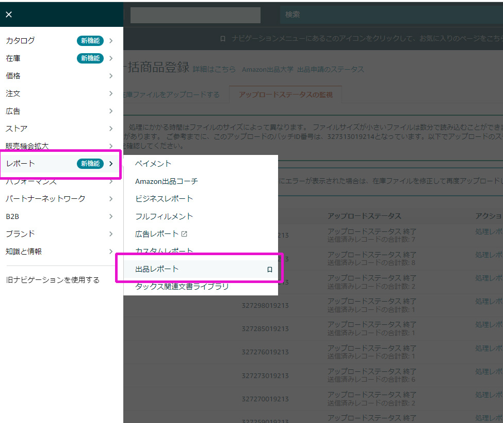This screenshot has height=423, width=503.
Task: Open 処理レポ link in the 327273019213 row
Action: click(489, 372)
